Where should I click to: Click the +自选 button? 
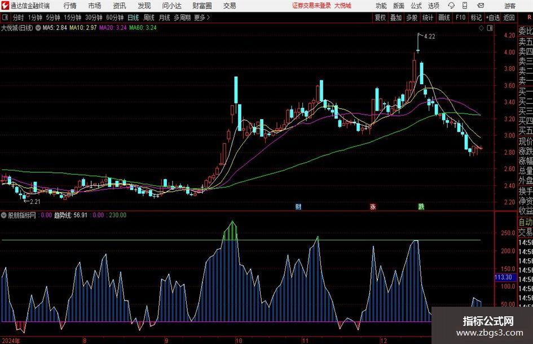pos(493,18)
